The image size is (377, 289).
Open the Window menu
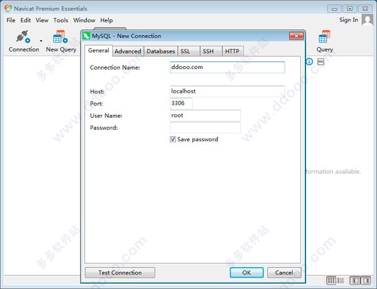84,20
